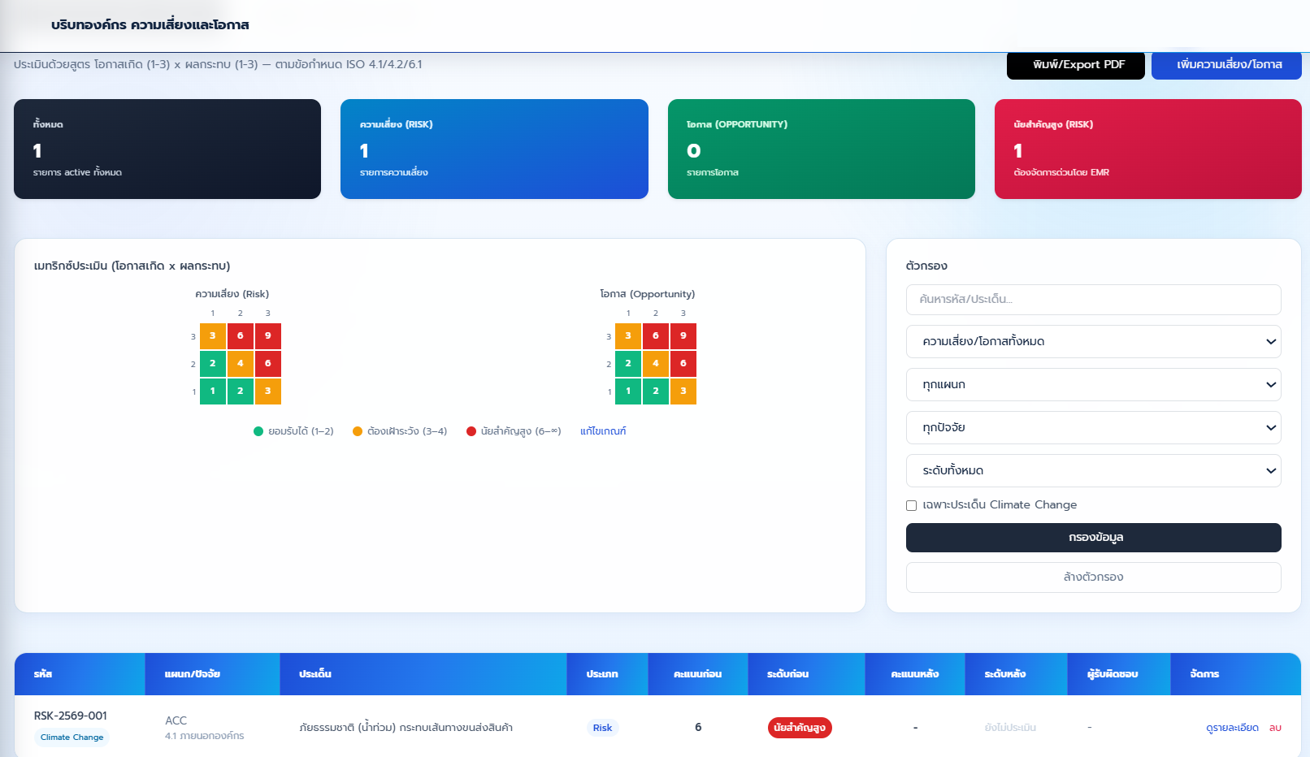
Task: Open the นัยสำคัญสูง (RISK) red card
Action: 1148,149
